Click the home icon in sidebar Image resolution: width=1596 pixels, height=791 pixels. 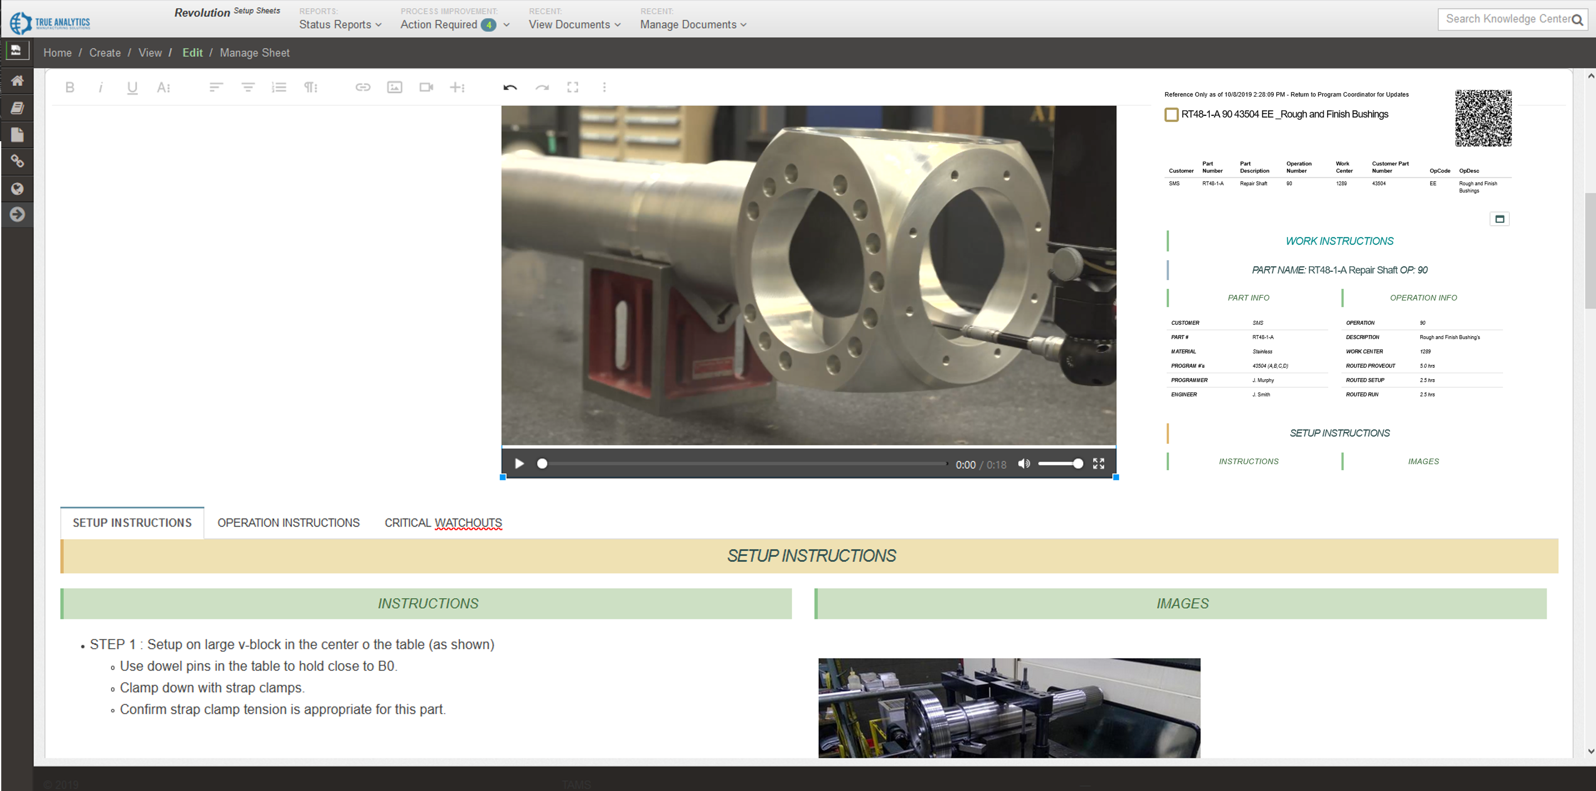17,81
